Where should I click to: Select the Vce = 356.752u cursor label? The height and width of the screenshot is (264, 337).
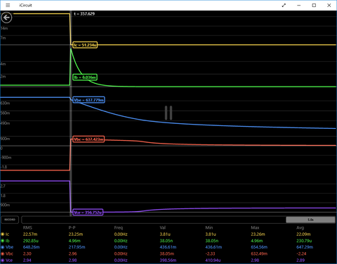(88, 213)
